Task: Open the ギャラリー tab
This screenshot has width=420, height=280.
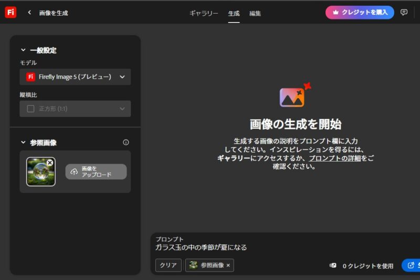Action: 204,13
